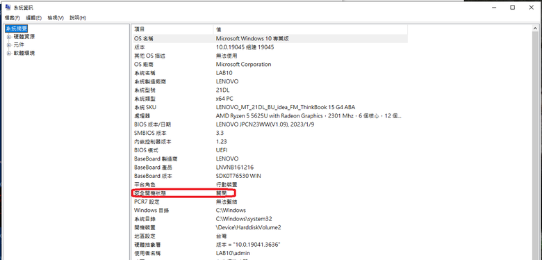Select value LNVNB161216
This screenshot has width=542, height=260.
[x=235, y=168]
